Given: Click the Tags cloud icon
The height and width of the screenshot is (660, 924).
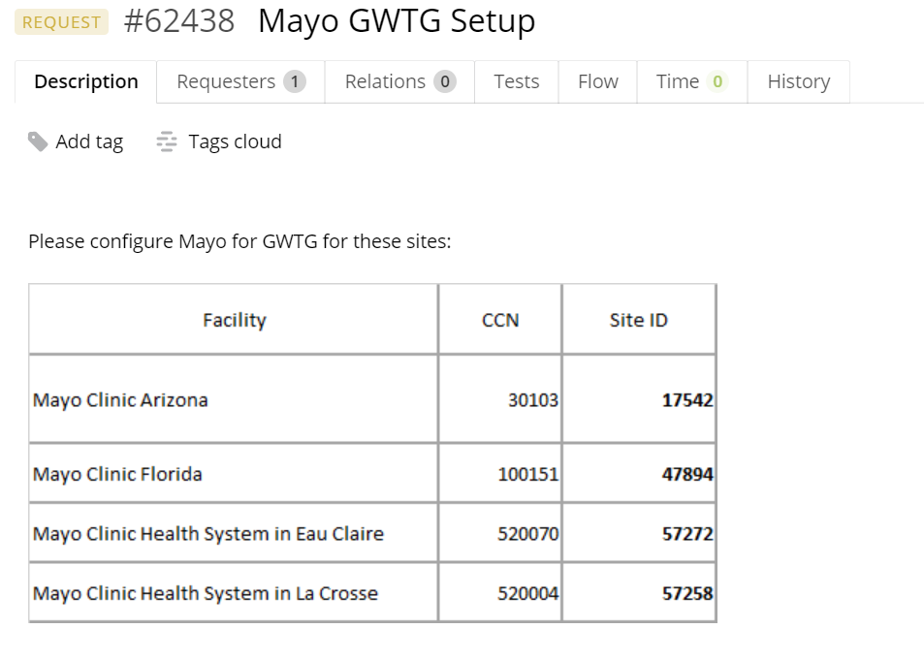Looking at the screenshot, I should click(x=167, y=142).
